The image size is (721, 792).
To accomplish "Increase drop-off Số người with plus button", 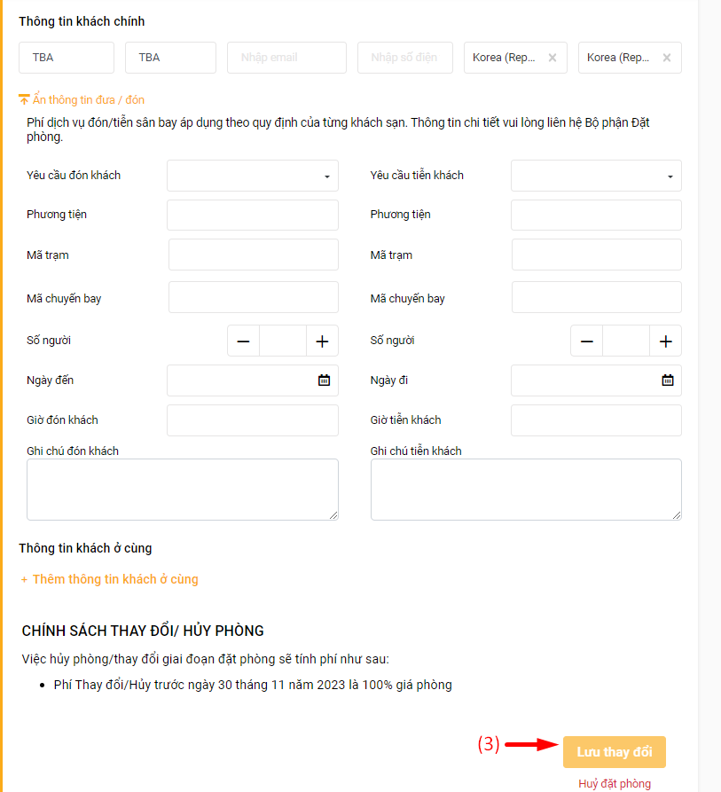I will coord(665,341).
